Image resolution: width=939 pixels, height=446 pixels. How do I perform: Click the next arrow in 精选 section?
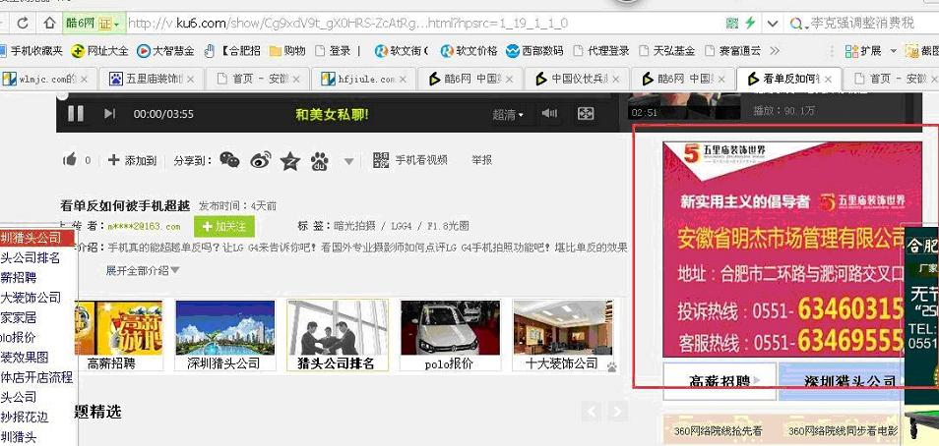tap(617, 411)
